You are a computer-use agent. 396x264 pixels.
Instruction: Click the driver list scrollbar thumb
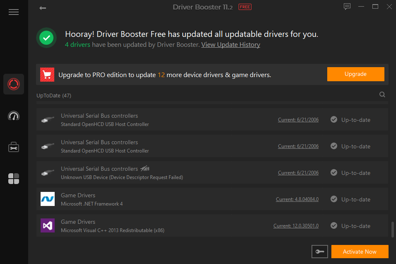(392, 229)
